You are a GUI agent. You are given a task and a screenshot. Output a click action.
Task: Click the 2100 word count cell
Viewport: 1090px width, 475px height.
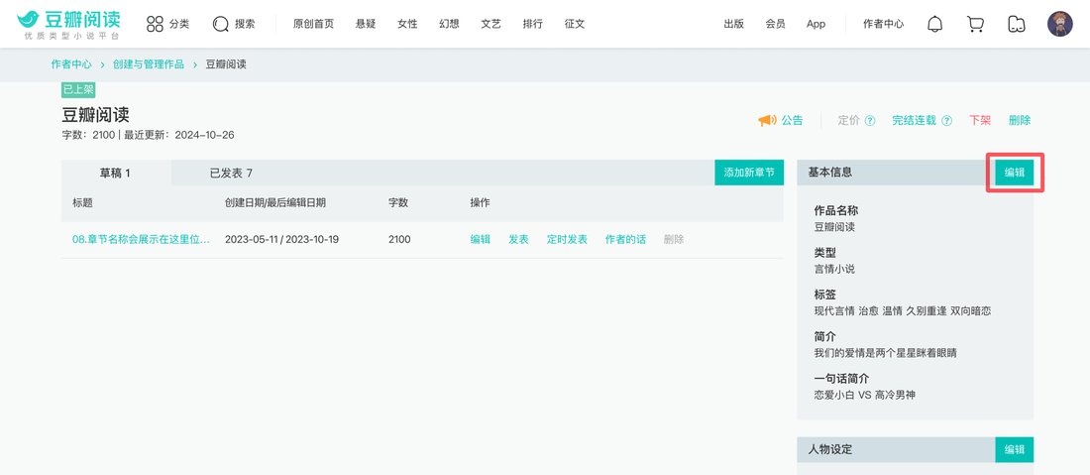(399, 239)
